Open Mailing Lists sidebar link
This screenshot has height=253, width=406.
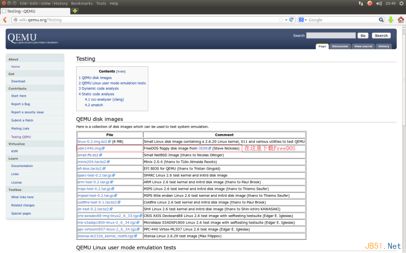[x=20, y=129]
